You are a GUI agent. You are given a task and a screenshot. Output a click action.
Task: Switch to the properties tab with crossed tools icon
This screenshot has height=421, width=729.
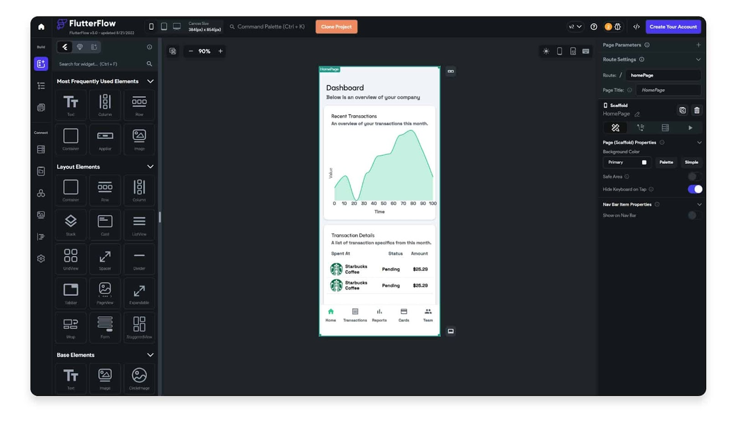[x=616, y=128]
